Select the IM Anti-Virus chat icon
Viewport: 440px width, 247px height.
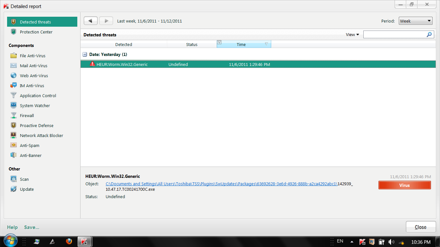click(x=14, y=86)
